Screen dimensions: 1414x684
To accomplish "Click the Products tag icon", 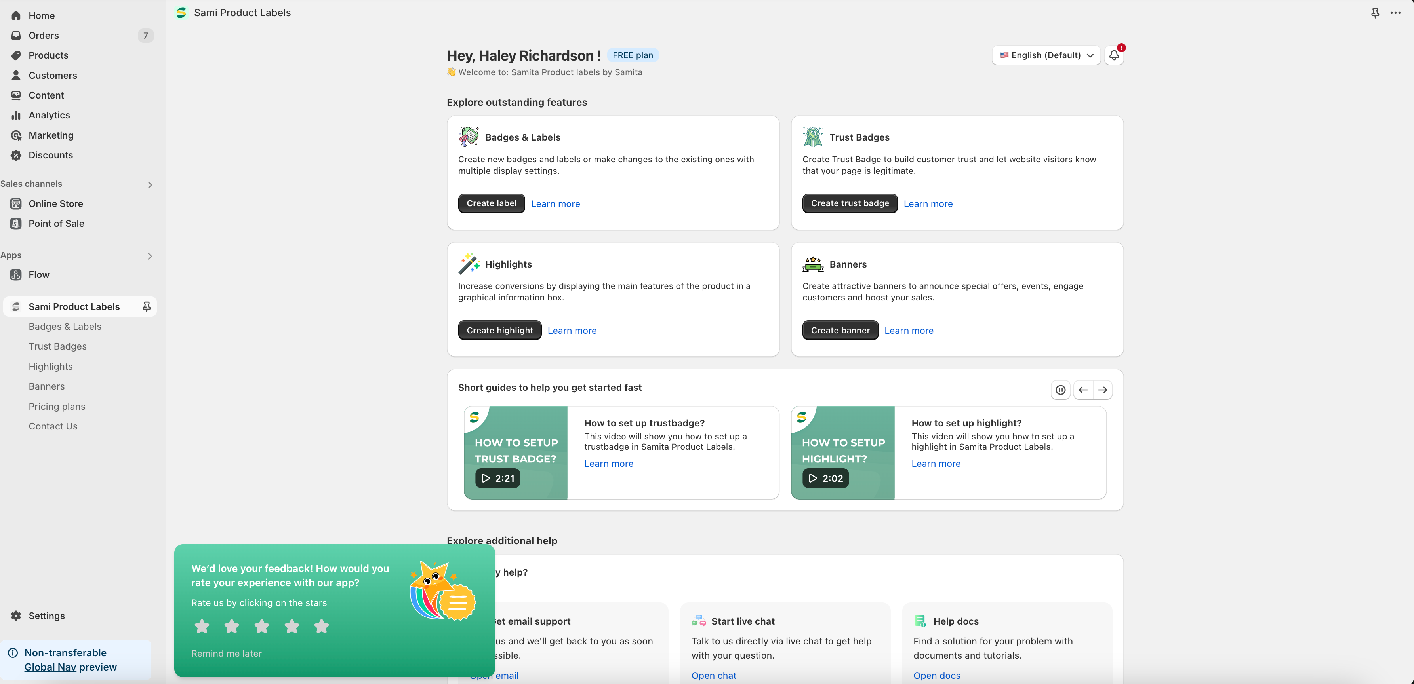I will click(x=16, y=55).
